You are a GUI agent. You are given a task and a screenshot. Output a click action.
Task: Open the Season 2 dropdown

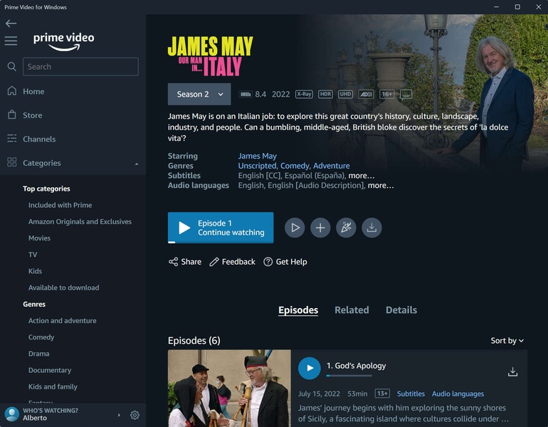pyautogui.click(x=199, y=95)
